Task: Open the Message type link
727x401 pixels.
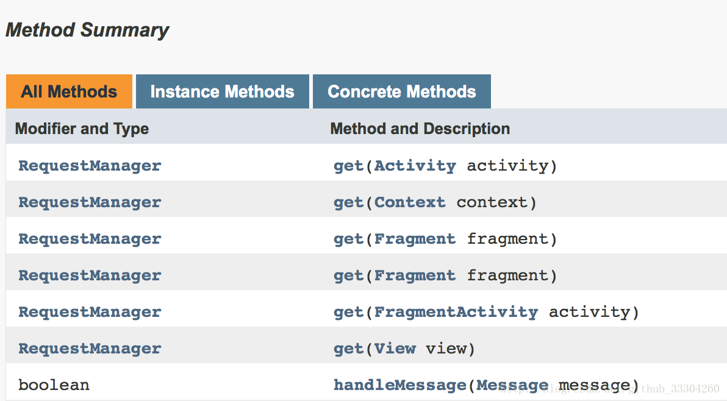Action: click(512, 385)
